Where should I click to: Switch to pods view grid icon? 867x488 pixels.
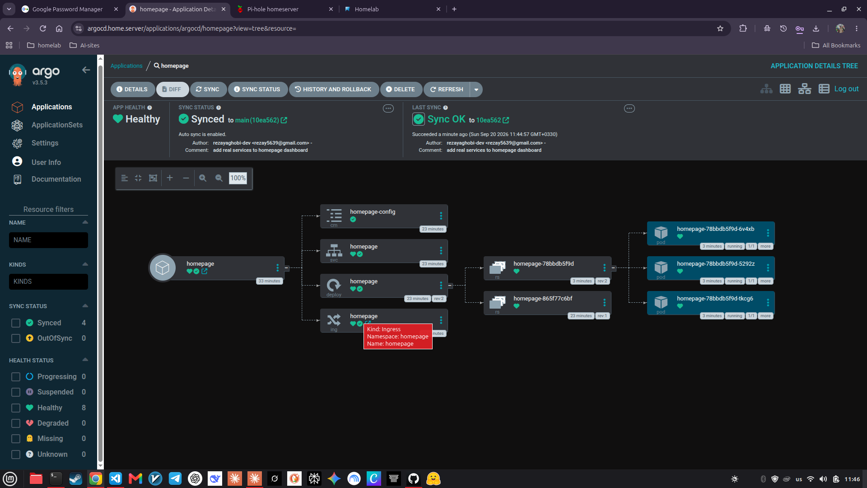[785, 89]
